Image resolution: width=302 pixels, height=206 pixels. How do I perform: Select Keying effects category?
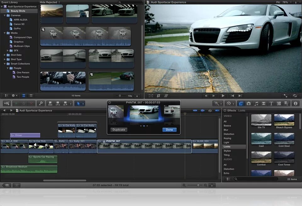[227, 138]
